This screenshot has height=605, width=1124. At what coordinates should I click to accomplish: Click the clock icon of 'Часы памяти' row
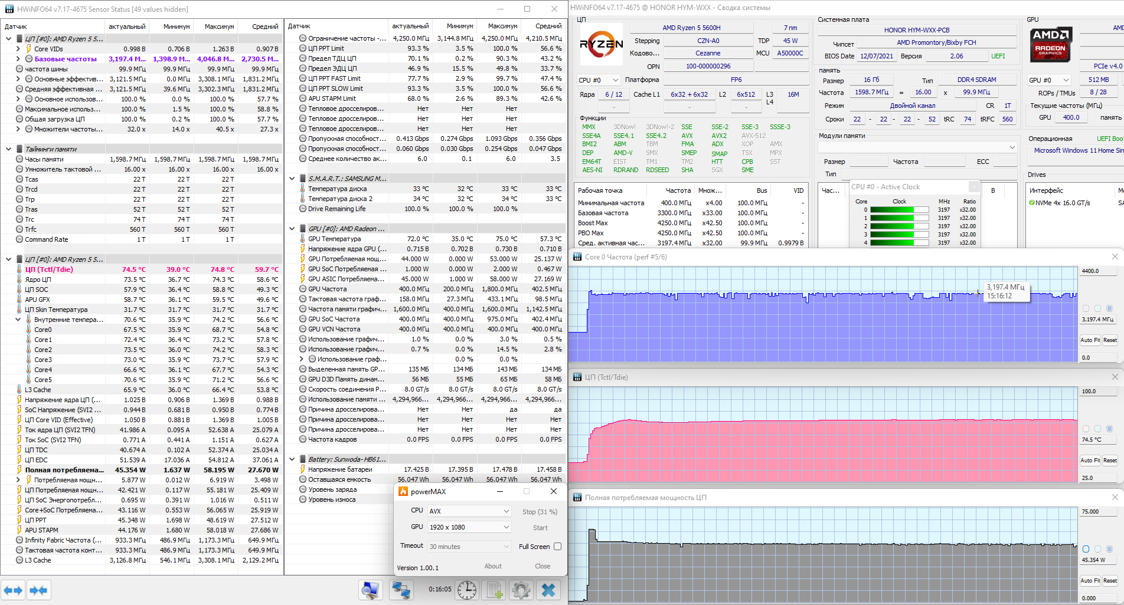click(19, 159)
